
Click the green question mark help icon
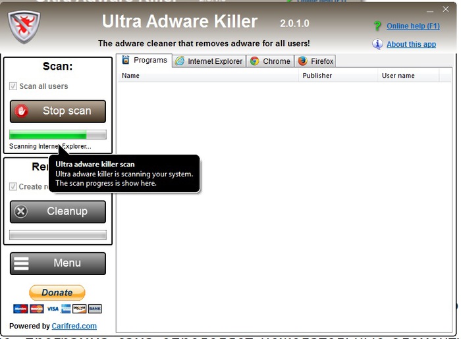pyautogui.click(x=377, y=26)
